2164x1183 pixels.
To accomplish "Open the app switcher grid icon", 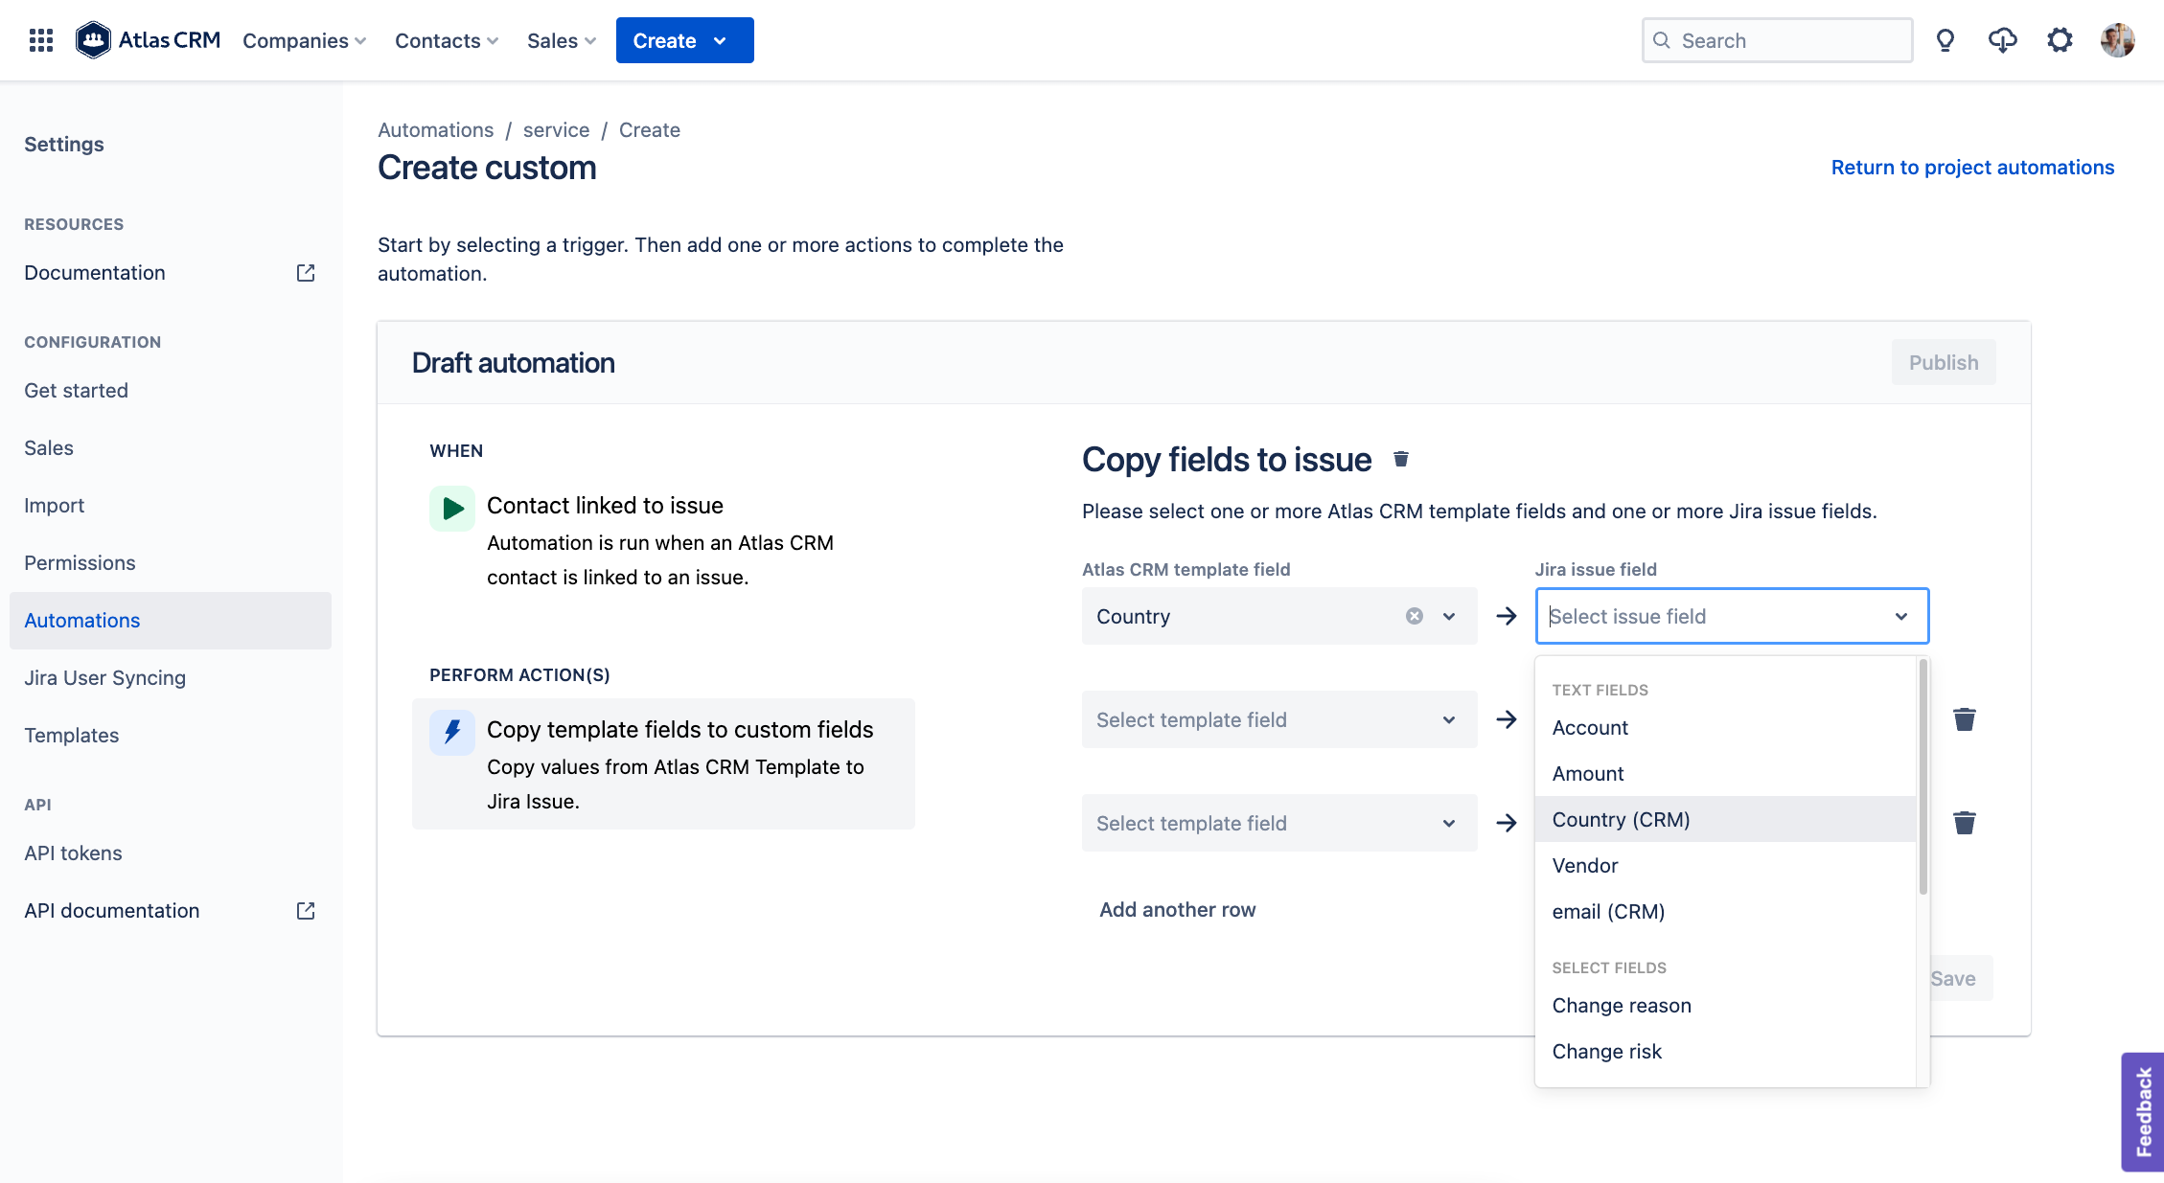I will [x=40, y=39].
